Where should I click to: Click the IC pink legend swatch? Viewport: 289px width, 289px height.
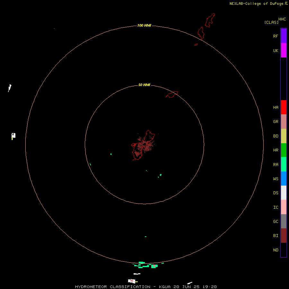point(284,207)
